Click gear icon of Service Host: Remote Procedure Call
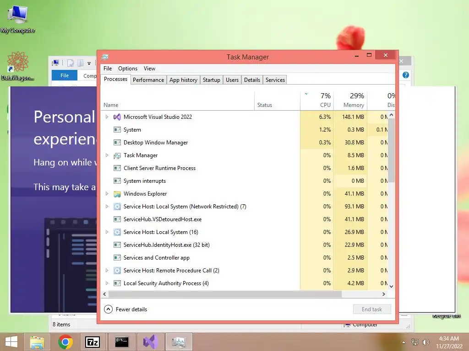Image resolution: width=469 pixels, height=351 pixels. 117,271
